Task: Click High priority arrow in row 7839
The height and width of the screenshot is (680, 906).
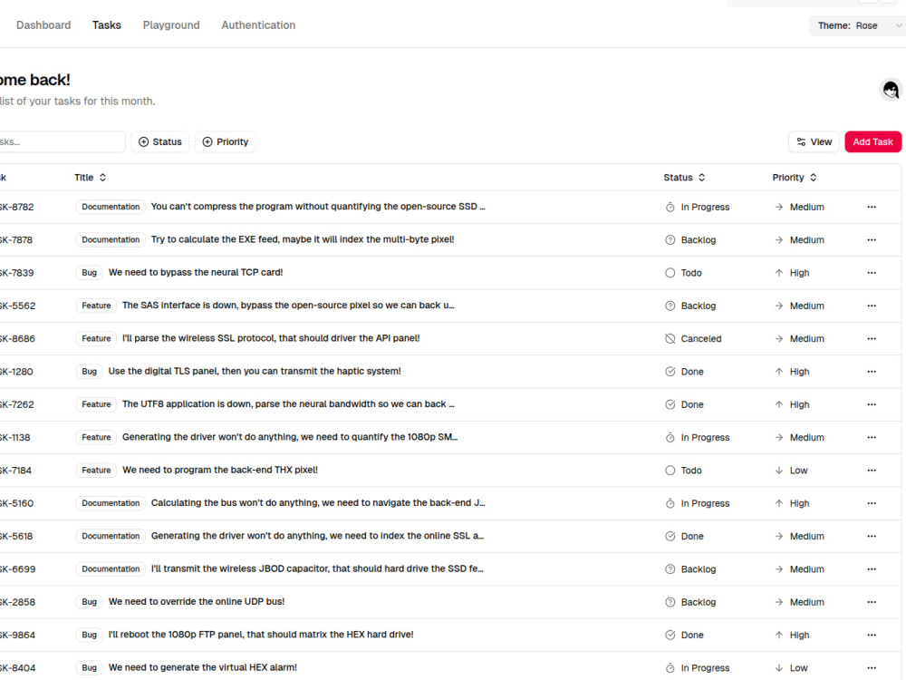Action: pyautogui.click(x=779, y=273)
